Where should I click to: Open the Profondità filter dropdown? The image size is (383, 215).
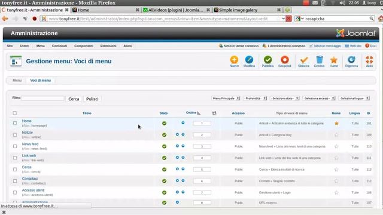tap(255, 98)
